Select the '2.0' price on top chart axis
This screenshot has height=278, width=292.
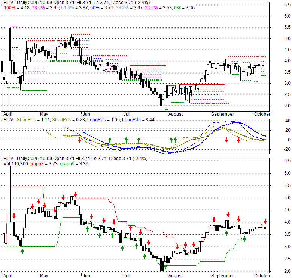(x=287, y=106)
